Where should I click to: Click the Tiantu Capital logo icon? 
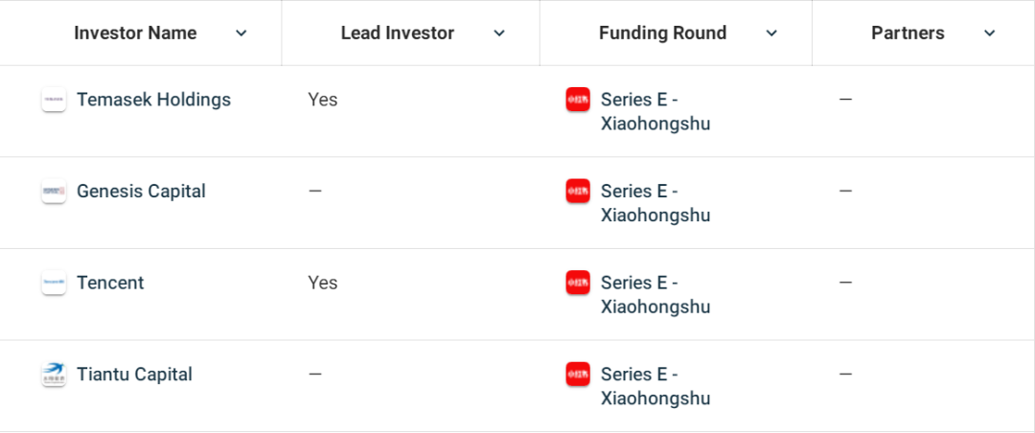54,375
